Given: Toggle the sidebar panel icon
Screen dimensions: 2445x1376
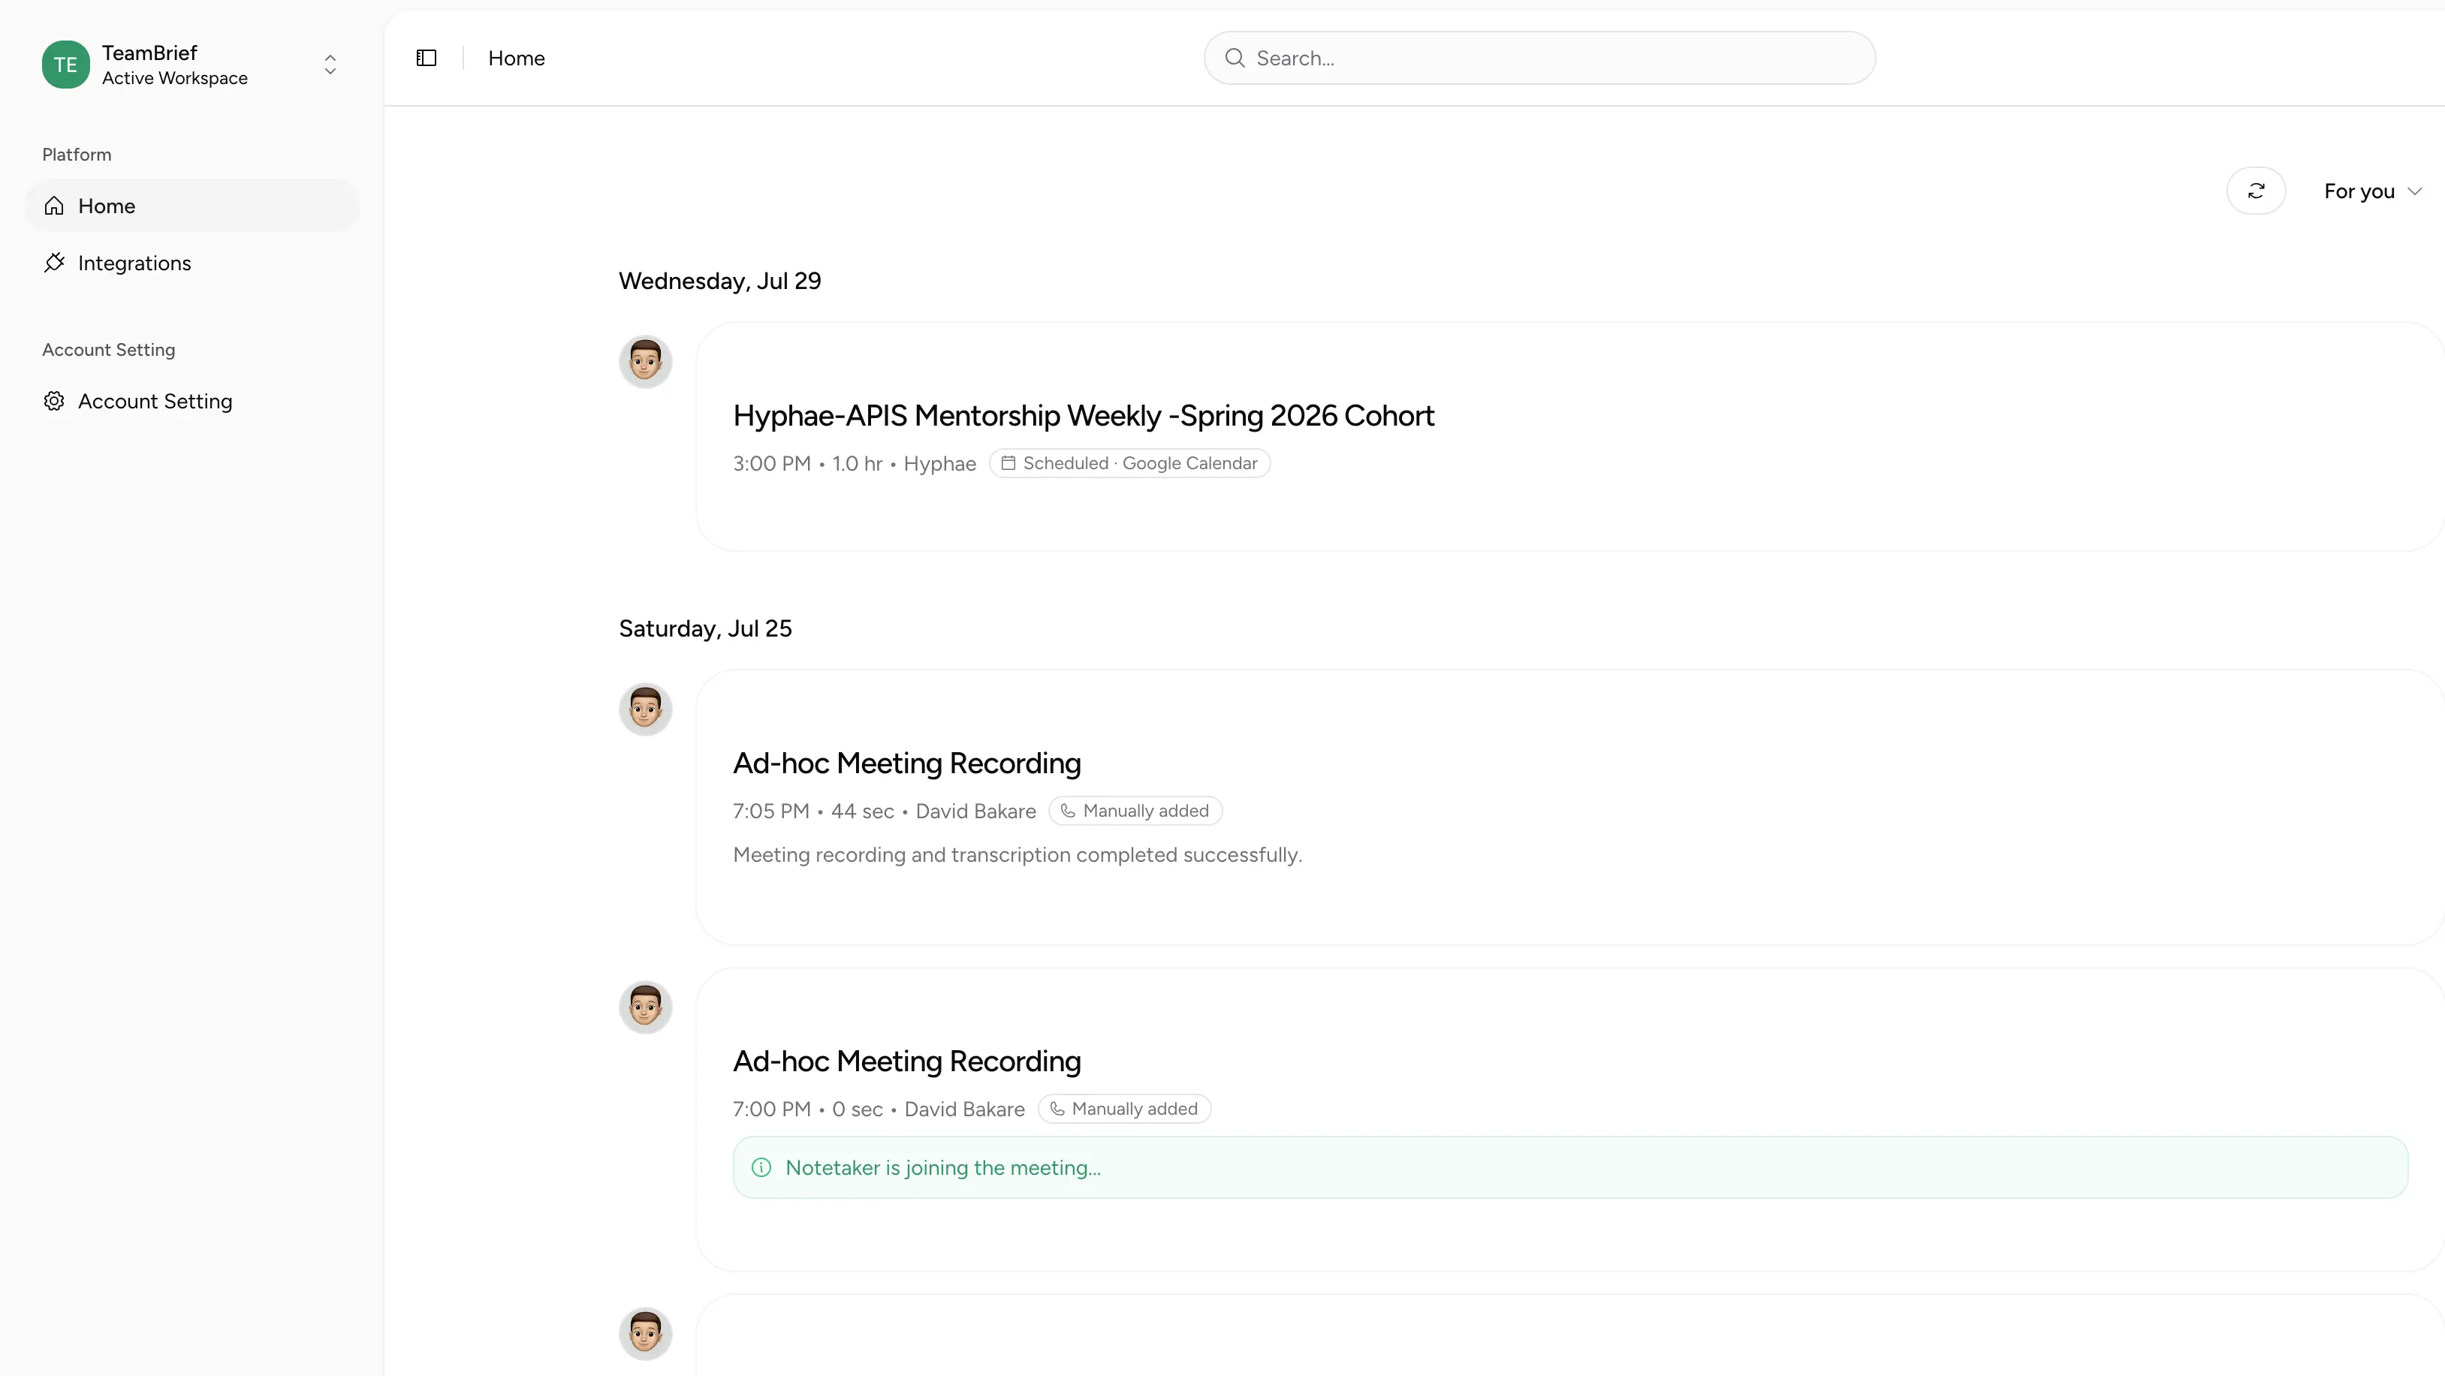Looking at the screenshot, I should [x=427, y=58].
